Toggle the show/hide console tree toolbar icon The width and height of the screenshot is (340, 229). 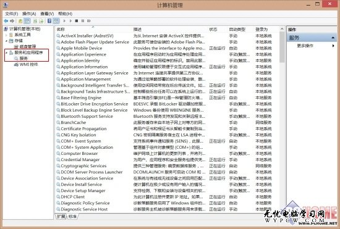tap(27, 21)
